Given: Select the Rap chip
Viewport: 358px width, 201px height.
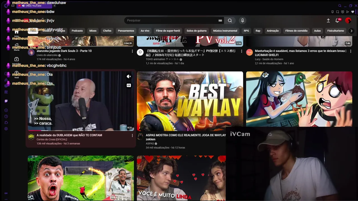Looking at the screenshot, I should [258, 31].
